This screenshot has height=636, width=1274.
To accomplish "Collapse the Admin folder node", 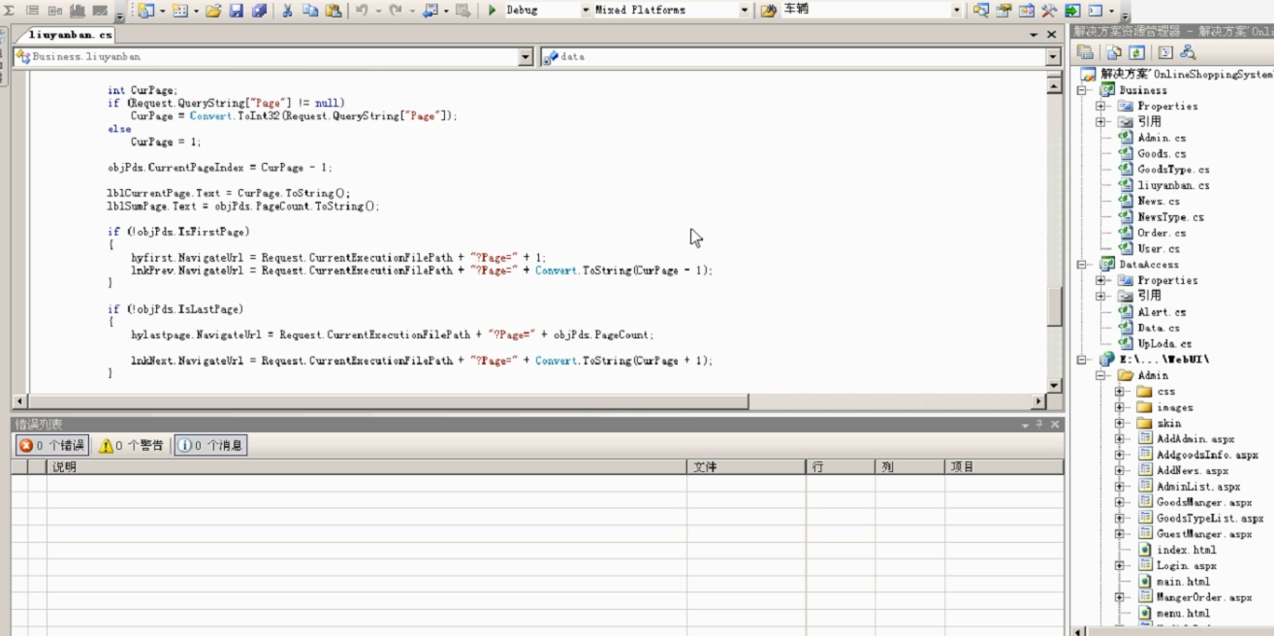I will (1101, 375).
